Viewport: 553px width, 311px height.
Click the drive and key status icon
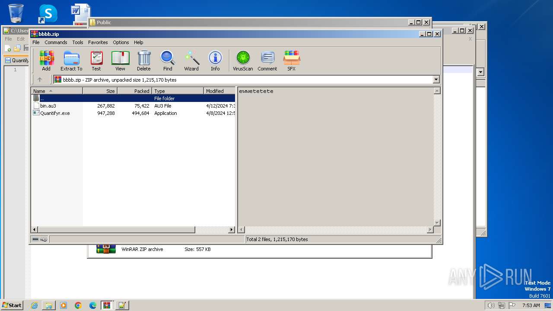click(x=40, y=239)
